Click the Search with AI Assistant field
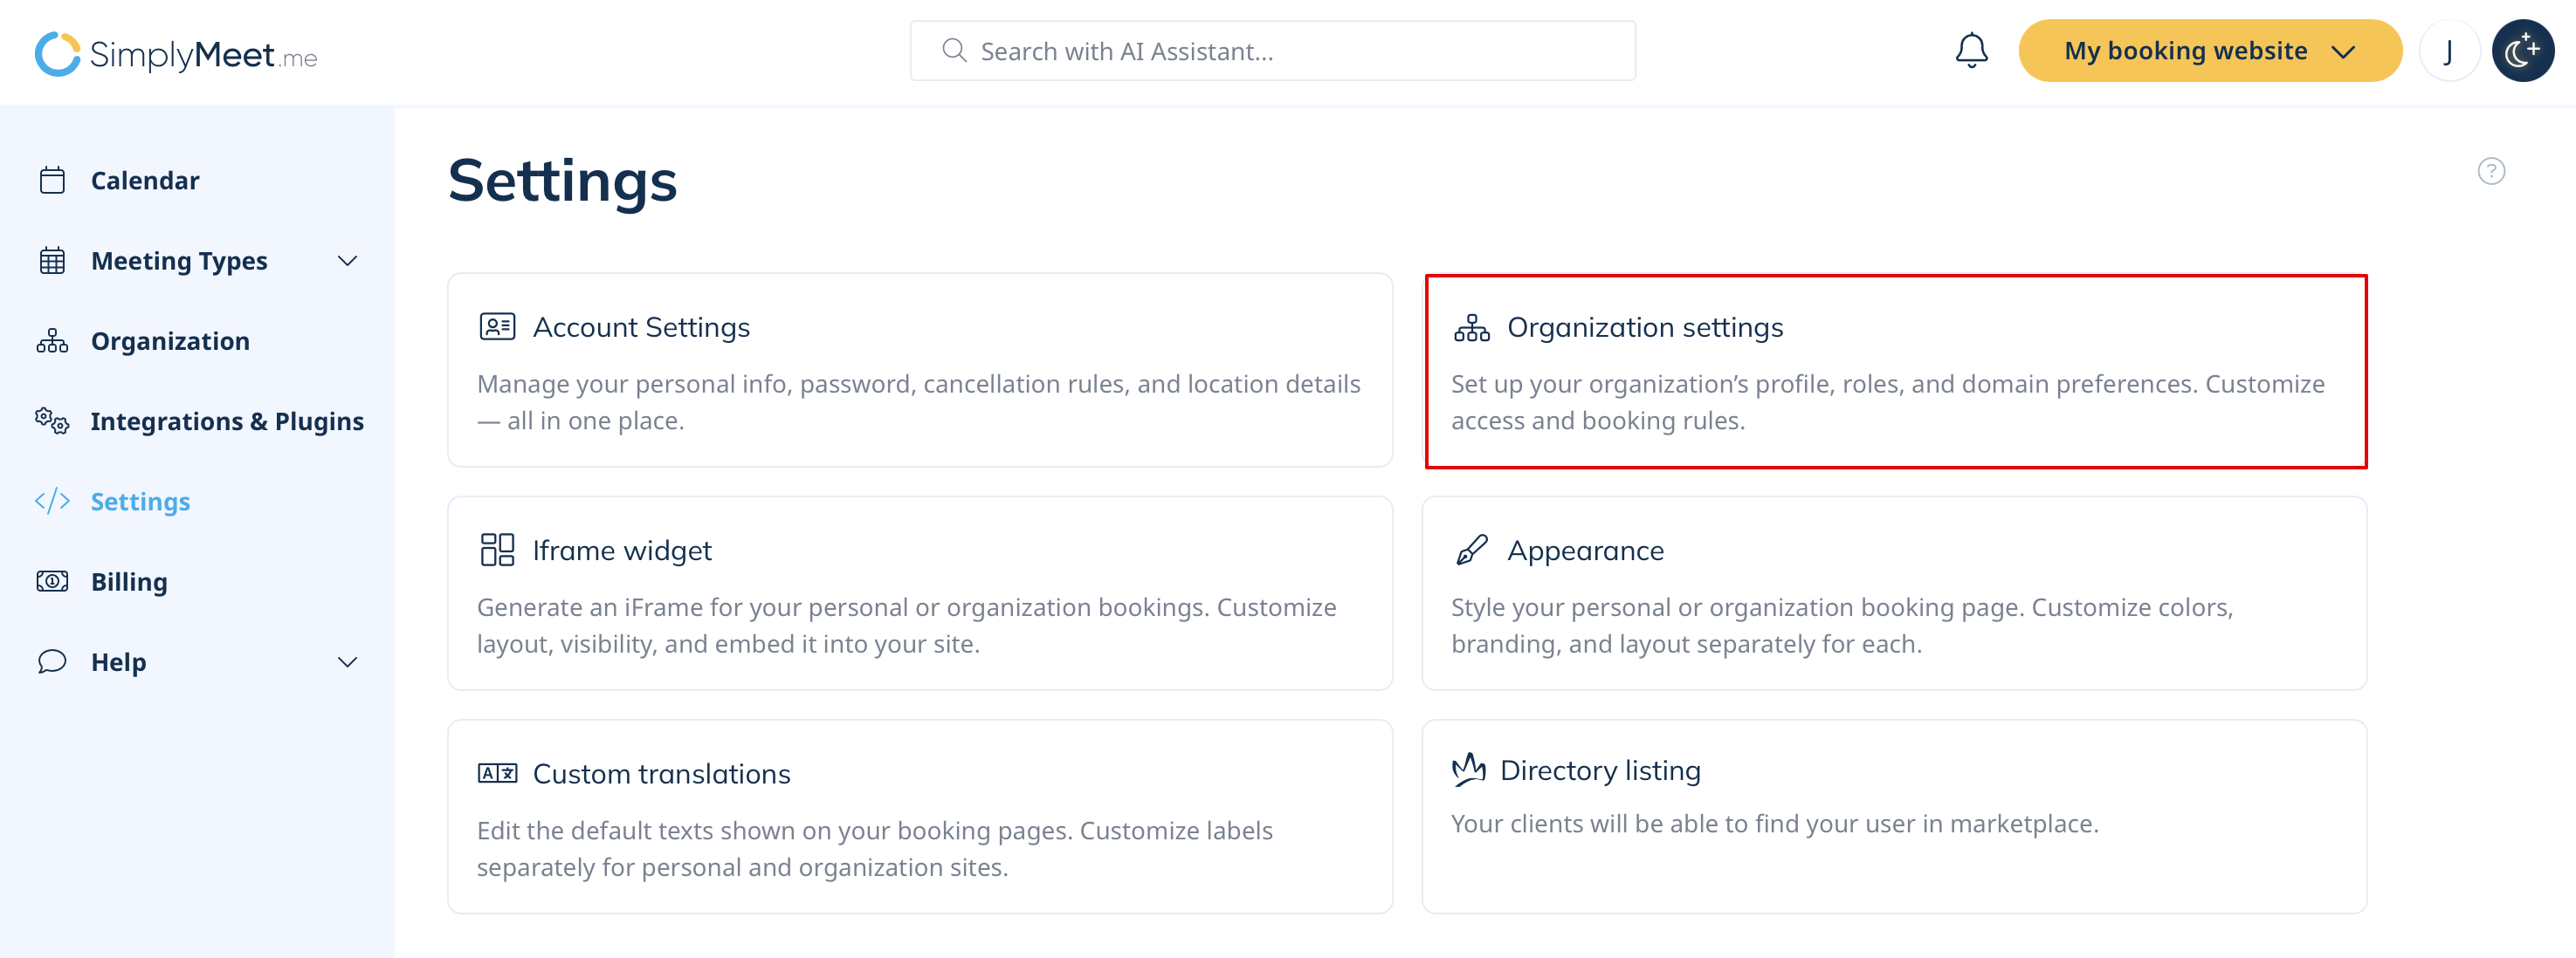Screen dimensions: 2576x958 click(1272, 51)
